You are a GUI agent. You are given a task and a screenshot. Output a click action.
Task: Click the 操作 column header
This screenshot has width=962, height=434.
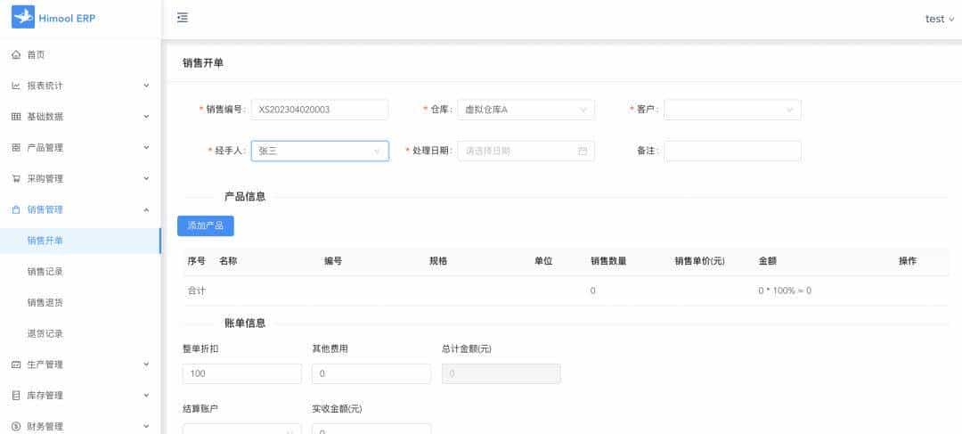coord(908,261)
